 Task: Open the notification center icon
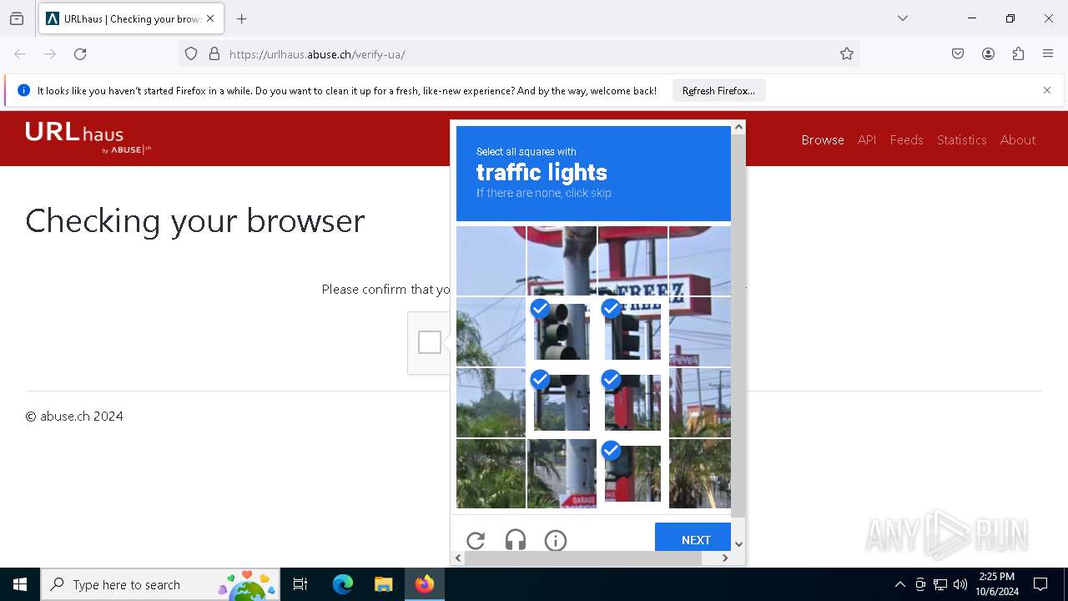1040,584
